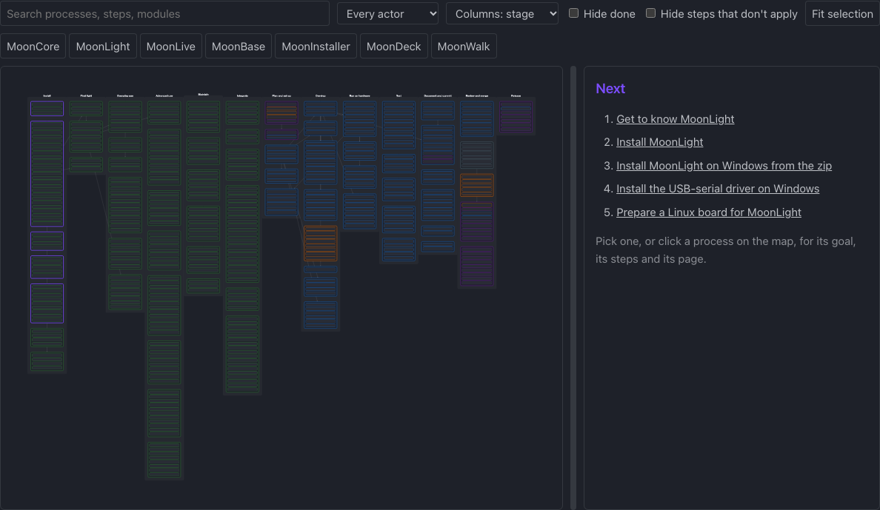Image resolution: width=880 pixels, height=510 pixels.
Task: Click the Release column header on the map
Action: pyautogui.click(x=516, y=96)
